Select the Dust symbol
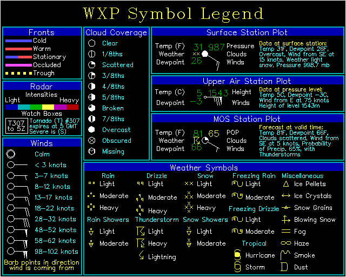The height and width of the screenshot is (277, 346). click(x=286, y=267)
